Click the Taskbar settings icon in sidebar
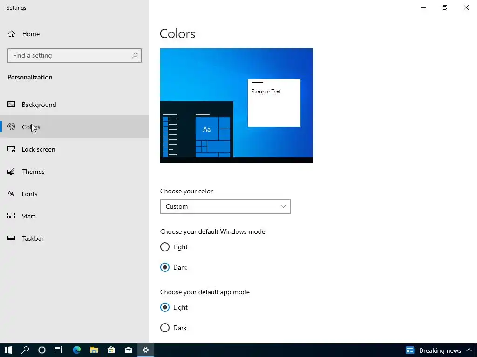 tap(11, 238)
